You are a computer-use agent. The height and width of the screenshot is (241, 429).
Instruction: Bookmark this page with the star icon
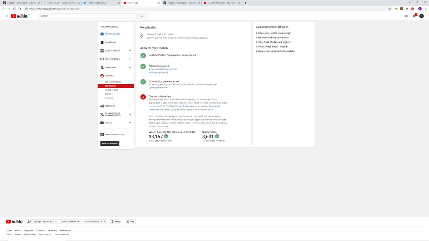390,9
